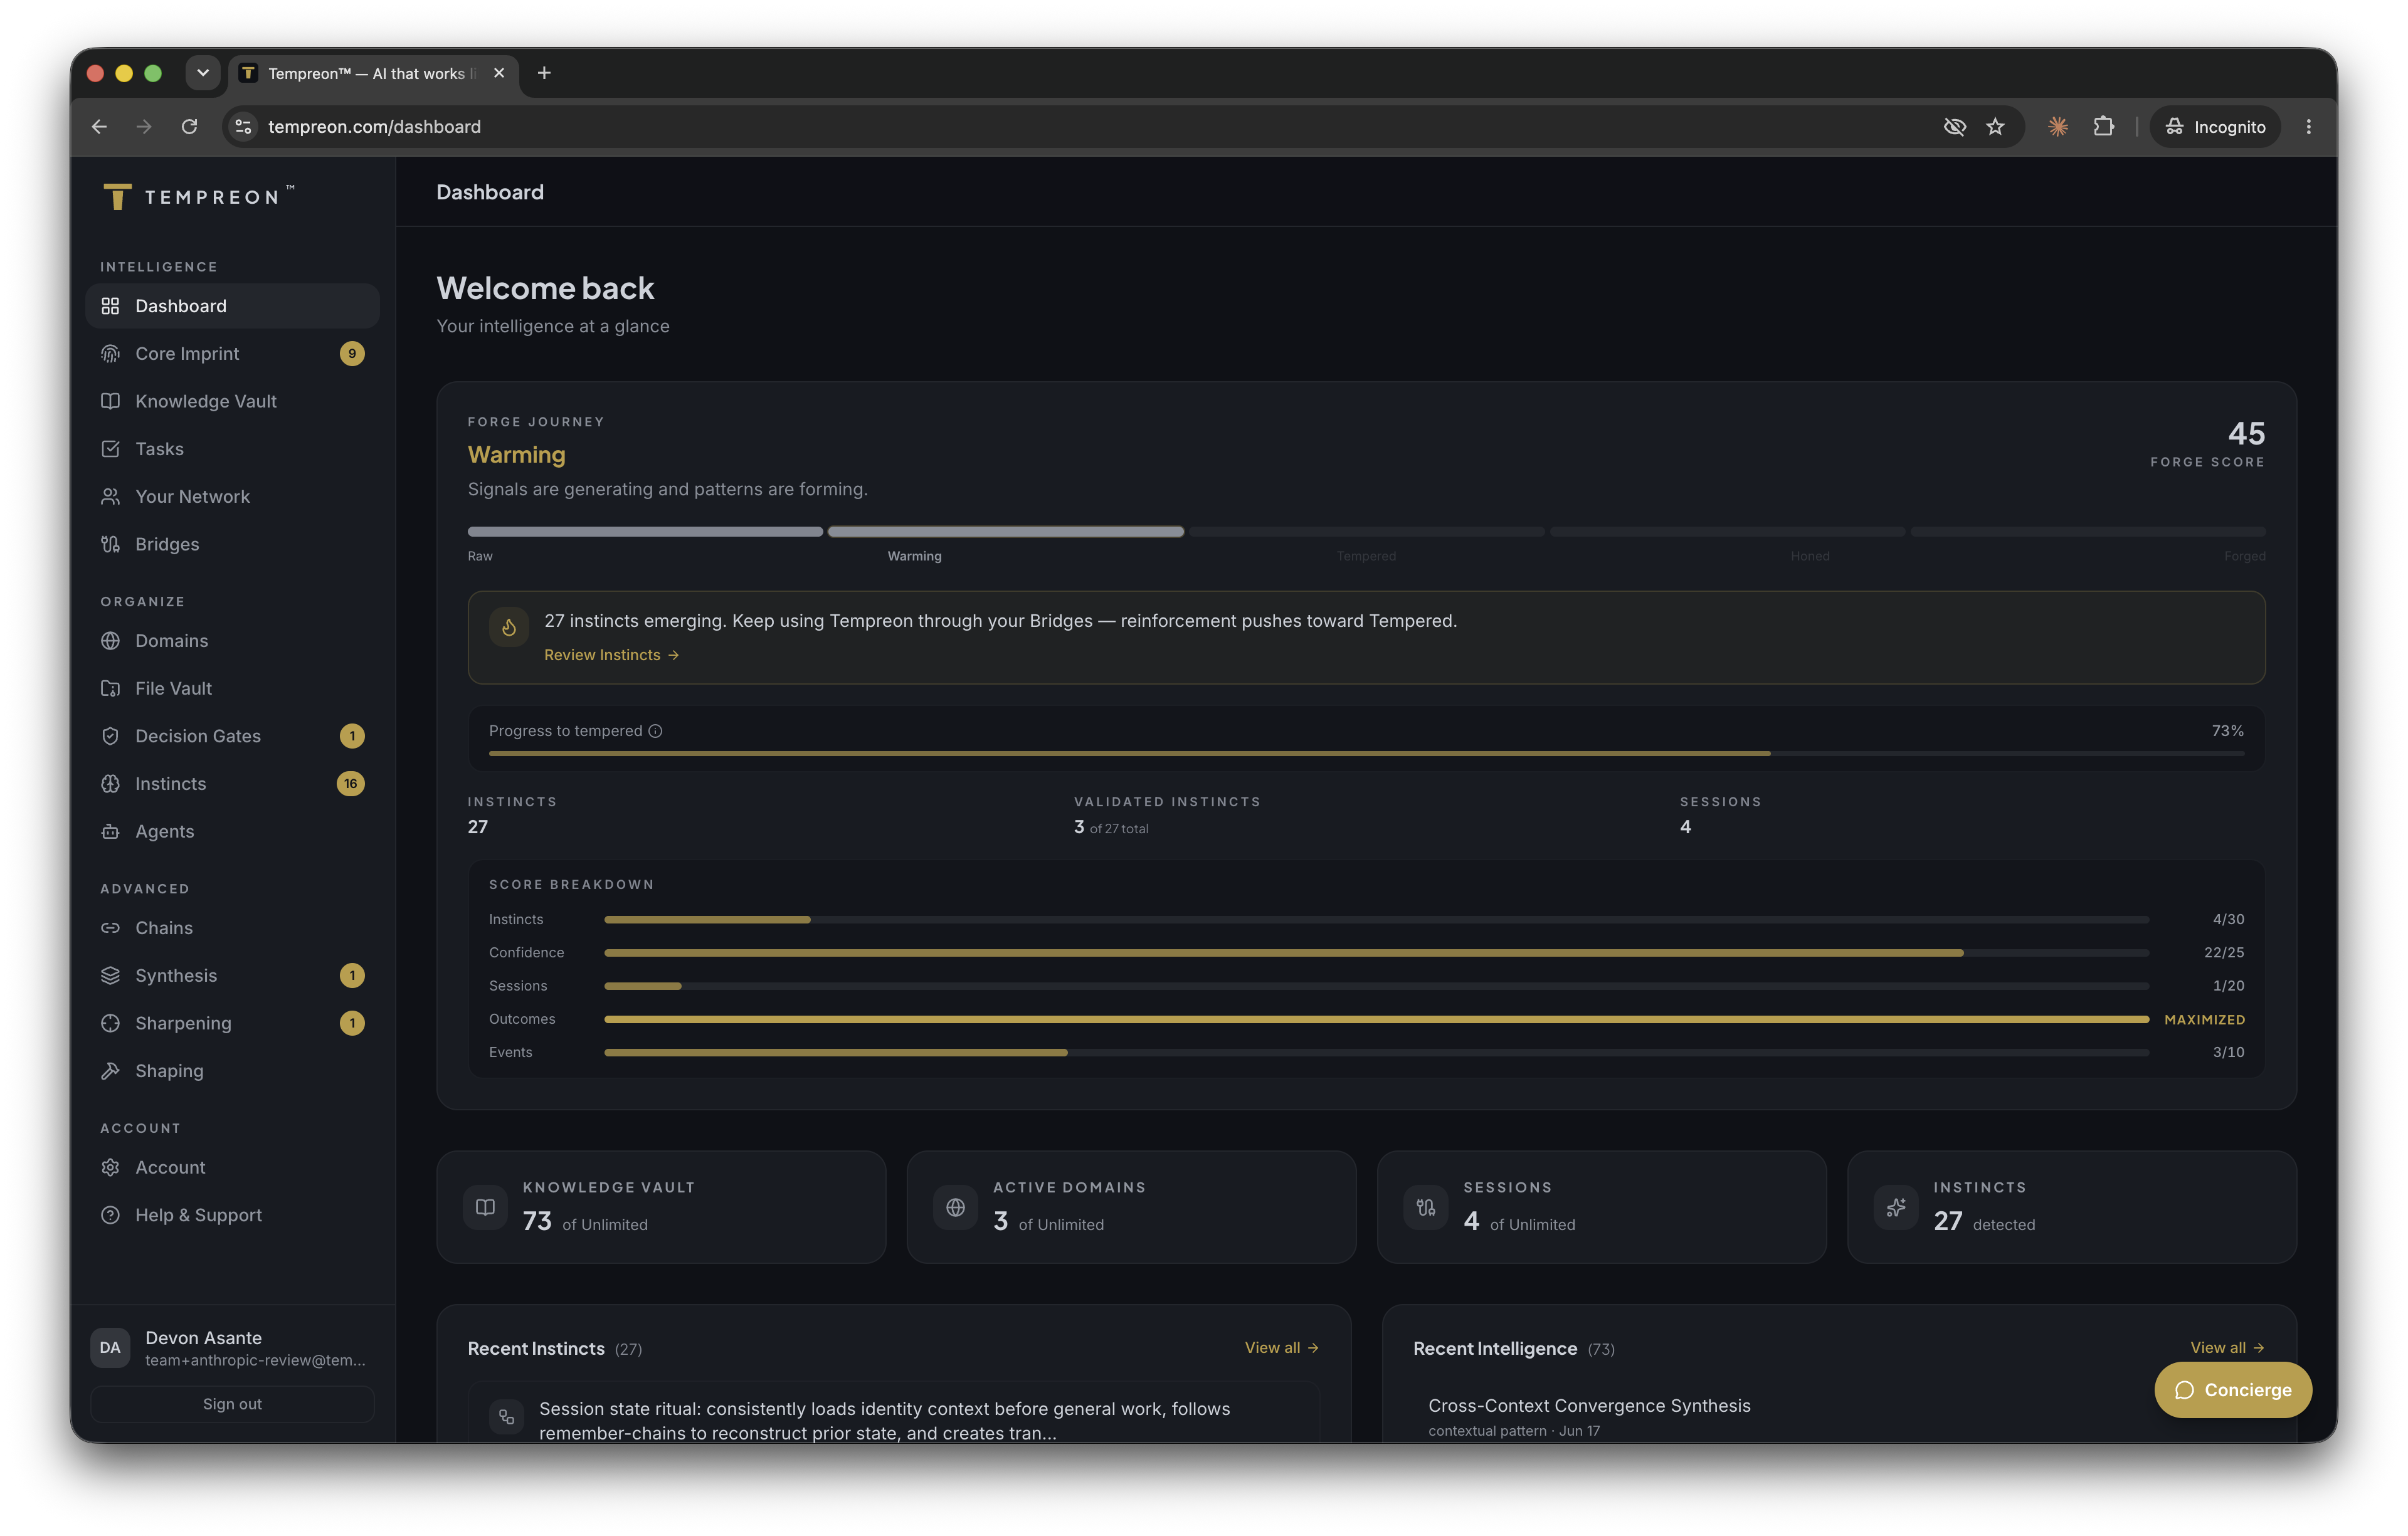2408x1536 pixels.
Task: Click the Instincts badge showing 16
Action: (351, 784)
